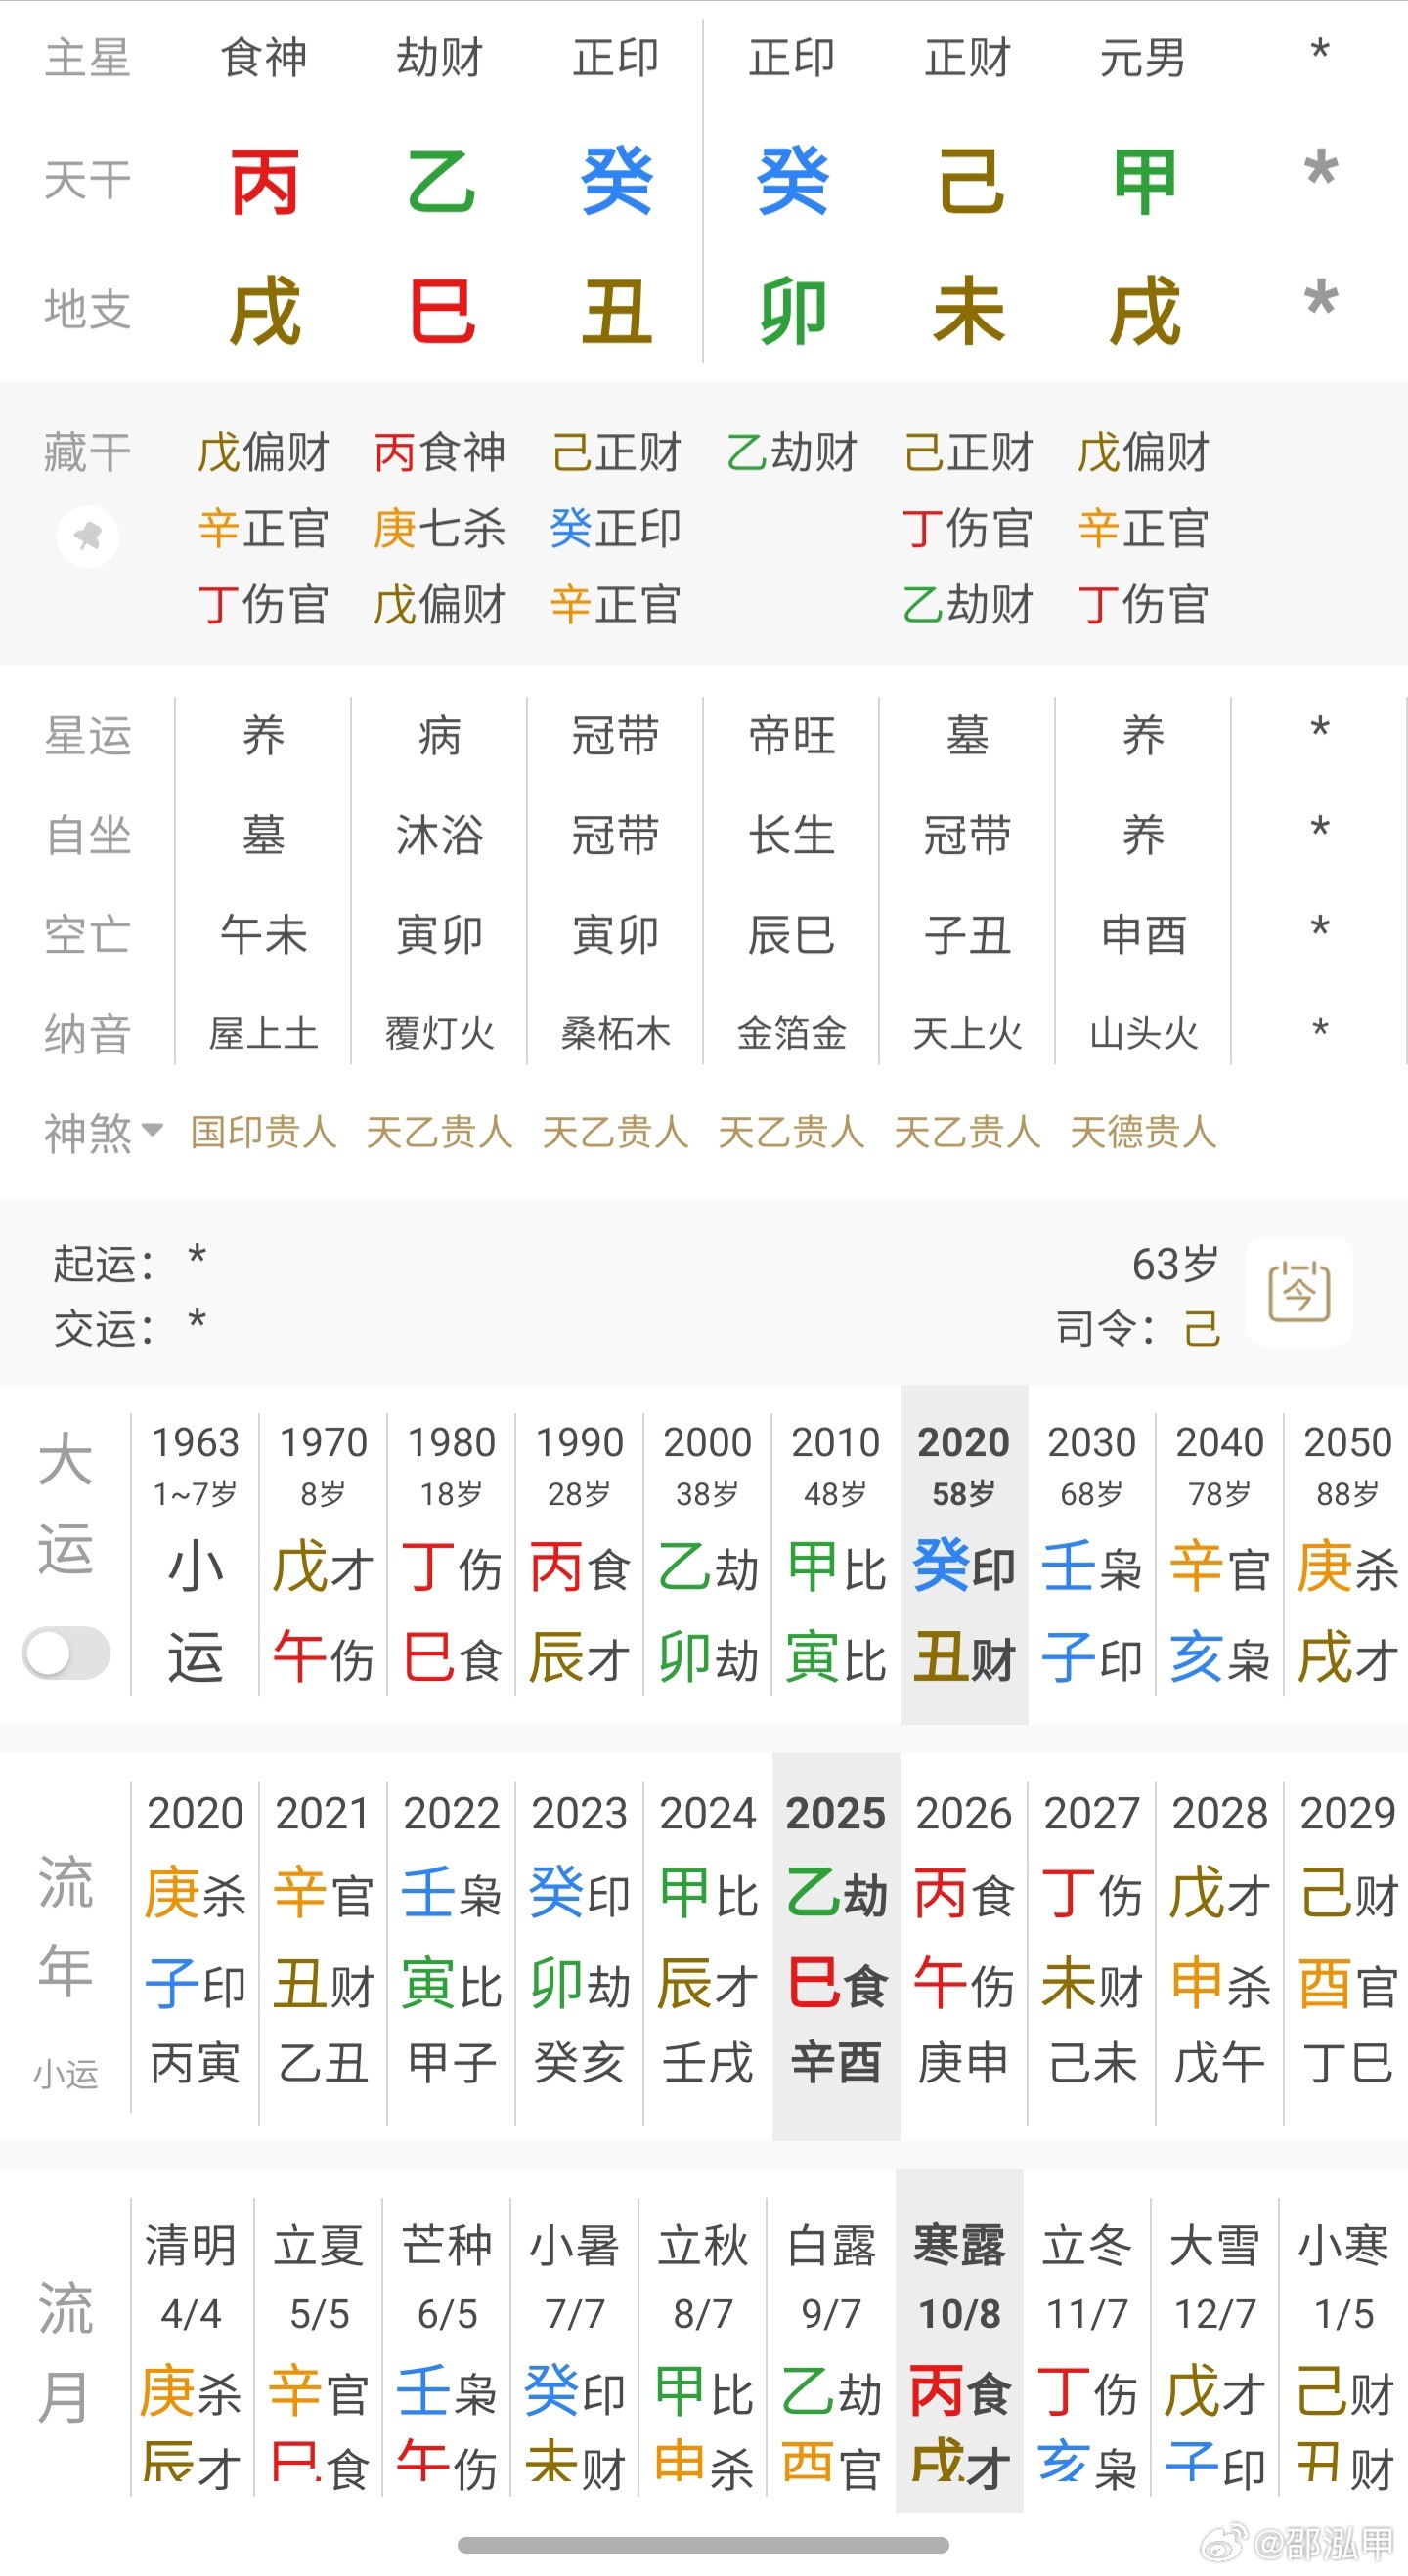Tap 庚七杀 in hidden stems
Viewport: 1408px width, 2576px height.
438,528
